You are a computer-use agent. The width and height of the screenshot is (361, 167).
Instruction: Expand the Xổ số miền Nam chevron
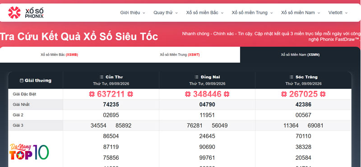[319, 13]
